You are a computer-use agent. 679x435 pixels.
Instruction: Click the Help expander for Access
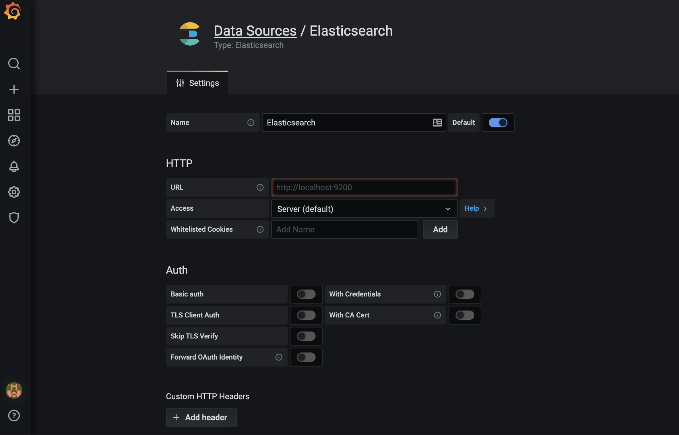click(476, 208)
